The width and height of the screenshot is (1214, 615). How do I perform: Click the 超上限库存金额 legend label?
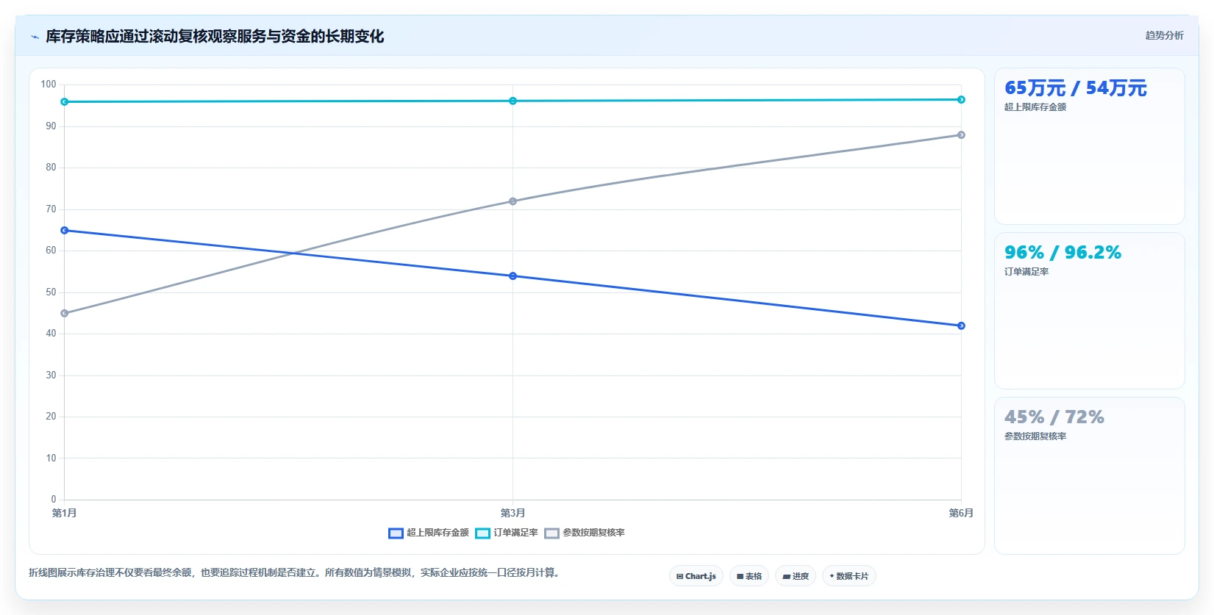click(x=438, y=533)
